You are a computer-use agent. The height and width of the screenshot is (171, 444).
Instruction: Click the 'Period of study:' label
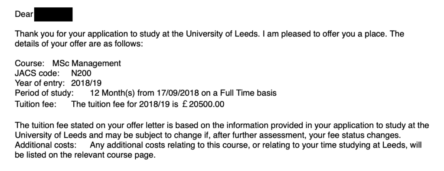pyautogui.click(x=44, y=93)
